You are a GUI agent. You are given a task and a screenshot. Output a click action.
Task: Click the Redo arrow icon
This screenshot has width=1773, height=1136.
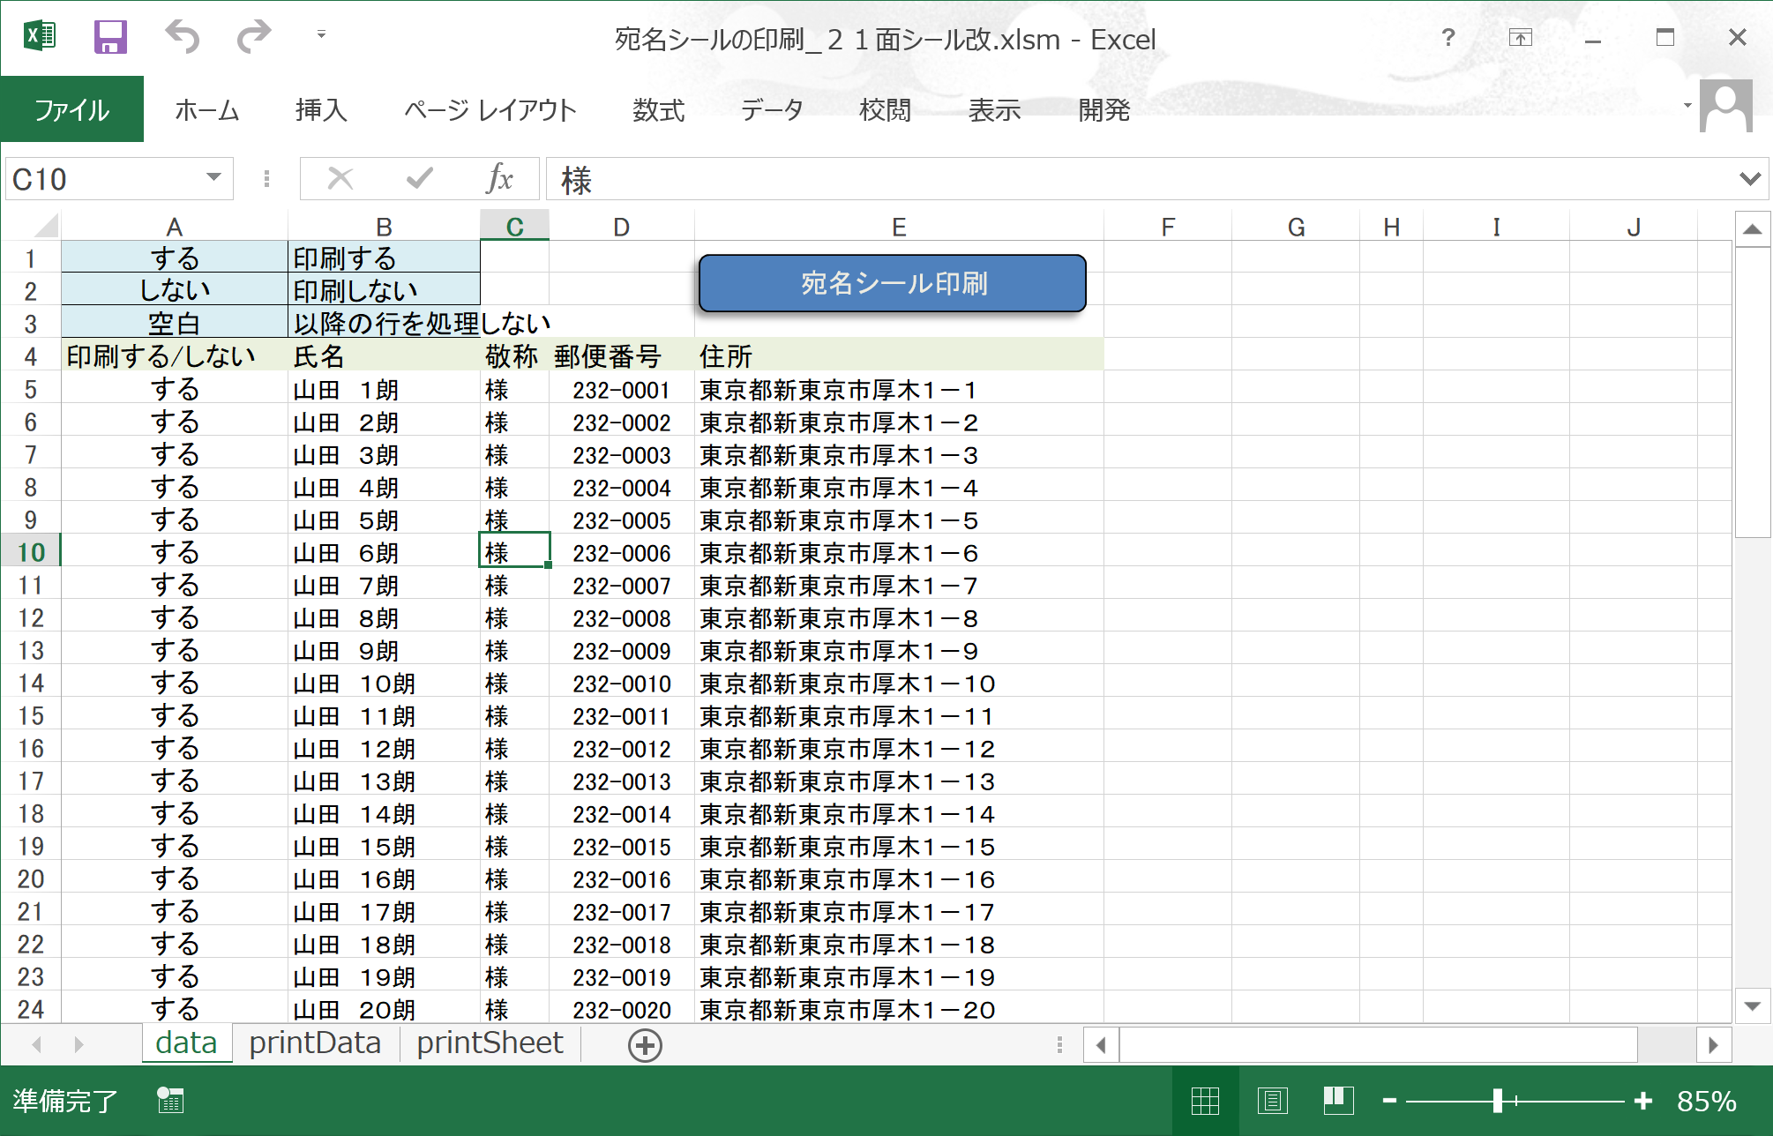tap(254, 37)
